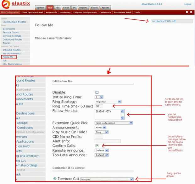Untick the Confirm Calls checkbox
Viewport: 195px width, 184px height.
[97, 146]
